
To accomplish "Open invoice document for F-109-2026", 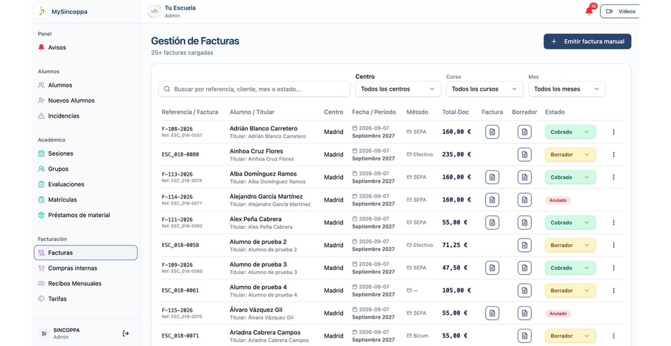I will click(492, 268).
